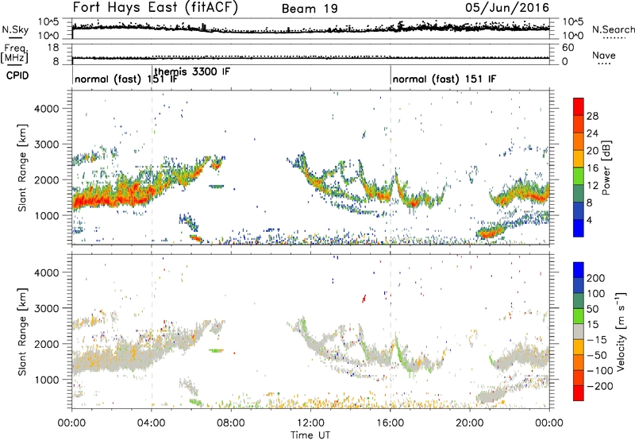The width and height of the screenshot is (635, 440).
Task: Click the 'themis 3300 IF' CPID label
Action: pos(192,72)
